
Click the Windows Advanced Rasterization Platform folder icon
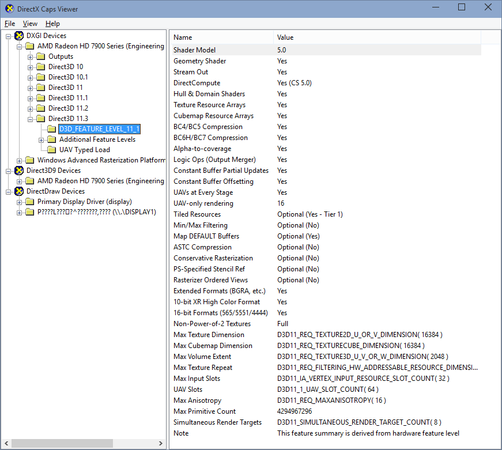pyautogui.click(x=30, y=160)
